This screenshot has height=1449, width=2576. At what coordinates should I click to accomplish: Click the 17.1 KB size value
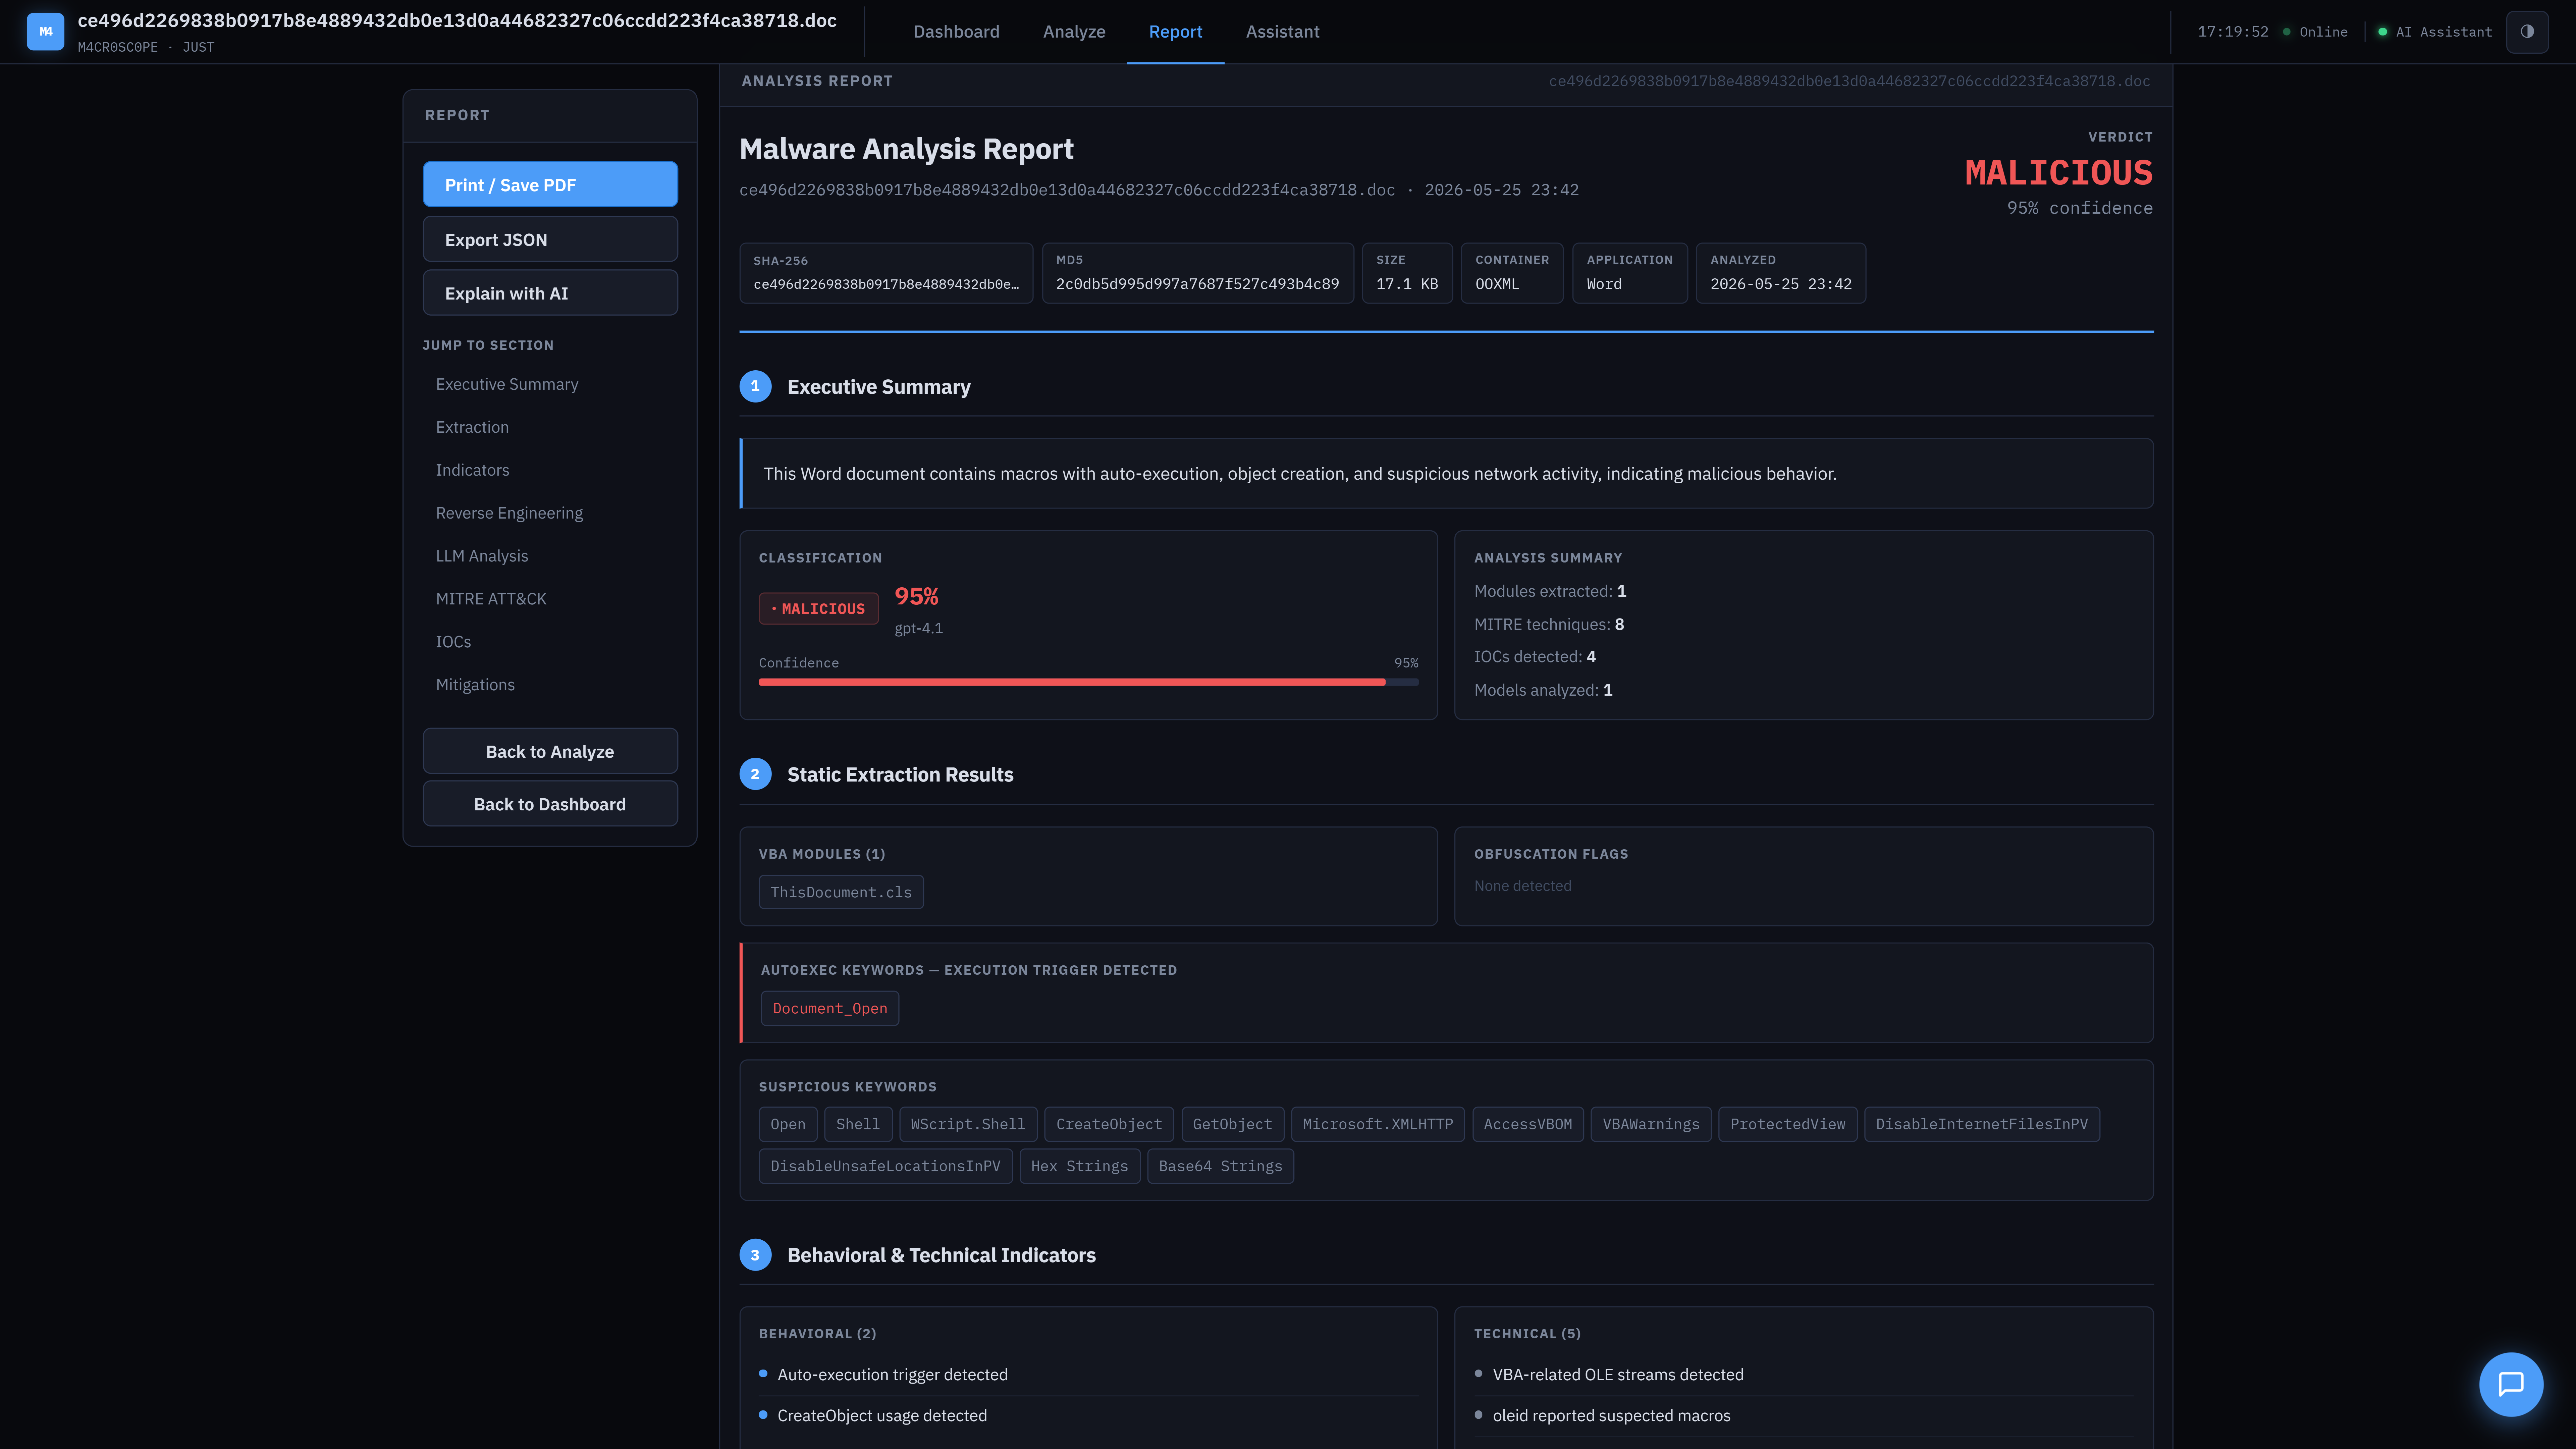(1407, 284)
